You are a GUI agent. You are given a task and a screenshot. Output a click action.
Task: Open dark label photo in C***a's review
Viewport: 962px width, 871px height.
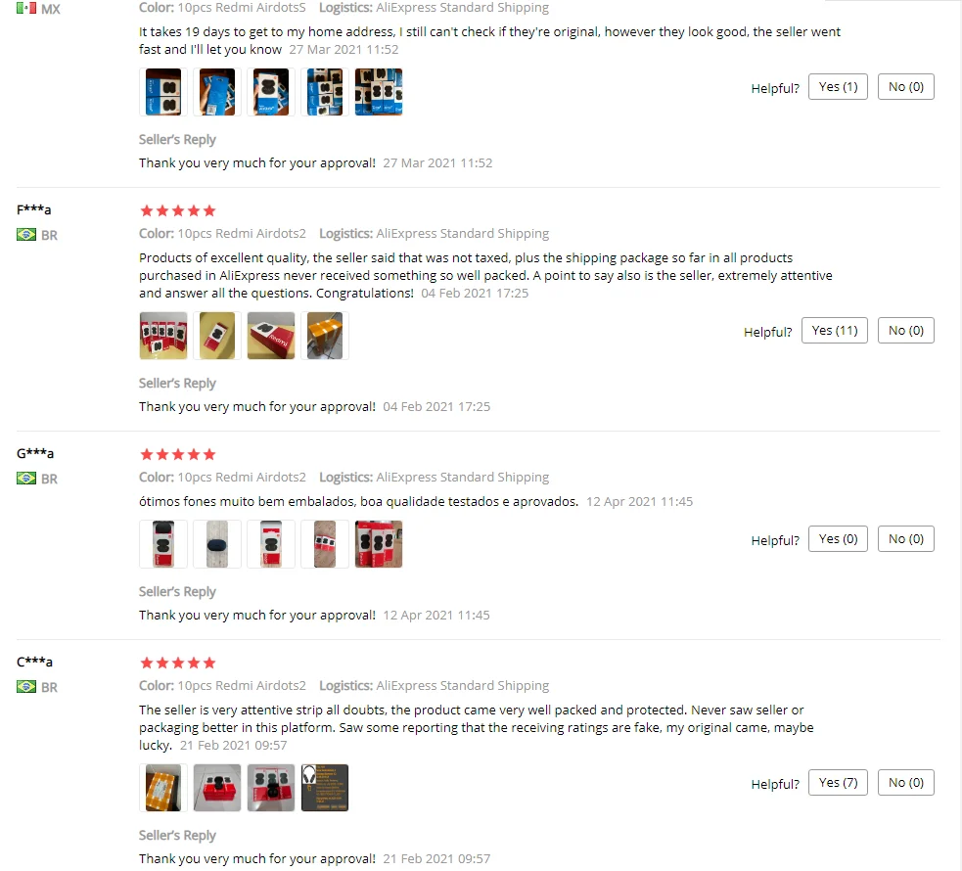325,788
